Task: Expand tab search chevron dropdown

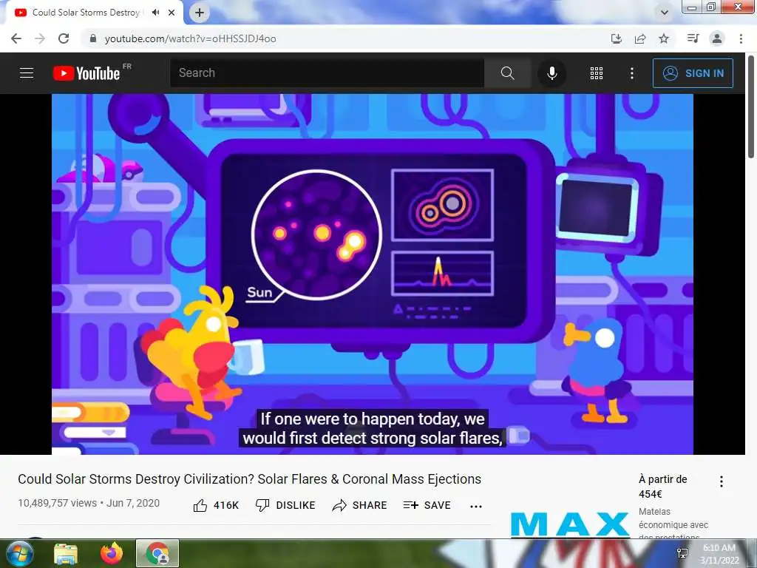Action: [665, 13]
